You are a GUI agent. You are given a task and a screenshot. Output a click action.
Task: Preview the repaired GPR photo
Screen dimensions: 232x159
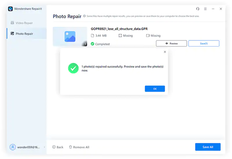tap(171, 43)
